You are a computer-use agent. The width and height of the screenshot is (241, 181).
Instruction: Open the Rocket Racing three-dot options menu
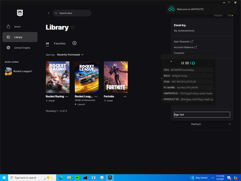(x=67, y=97)
